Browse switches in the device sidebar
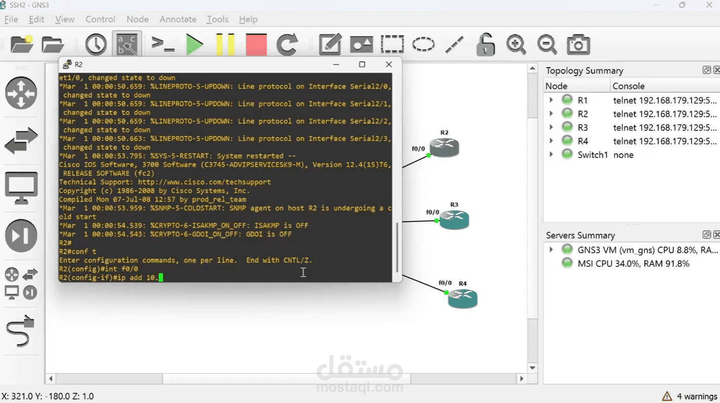The width and height of the screenshot is (720, 403). (x=21, y=141)
